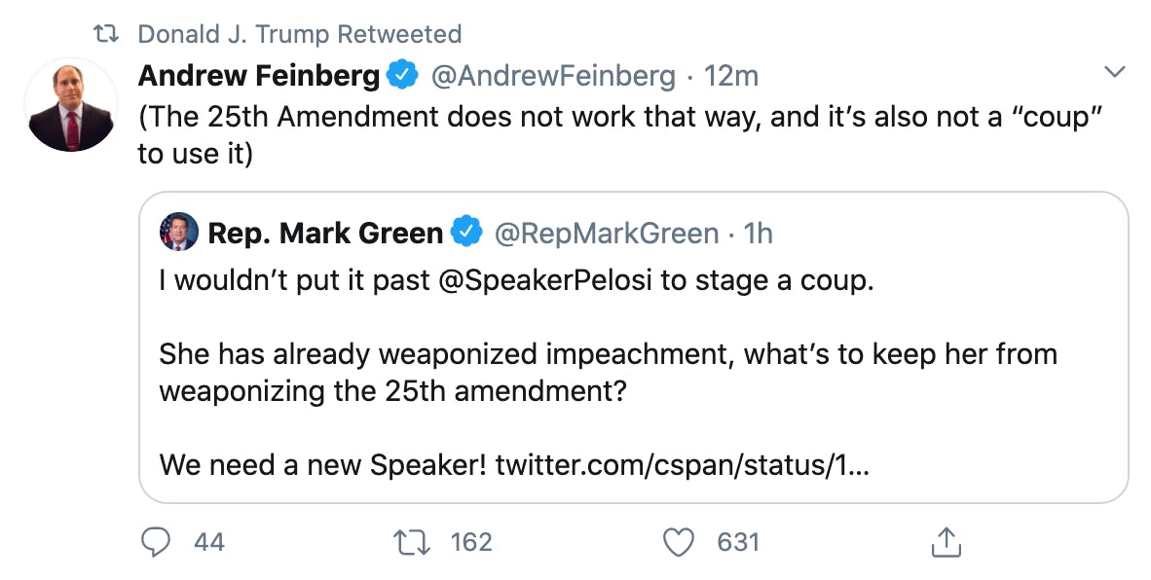Click Rep. Mark Green's verified checkmark
The width and height of the screenshot is (1151, 580).
point(466,232)
